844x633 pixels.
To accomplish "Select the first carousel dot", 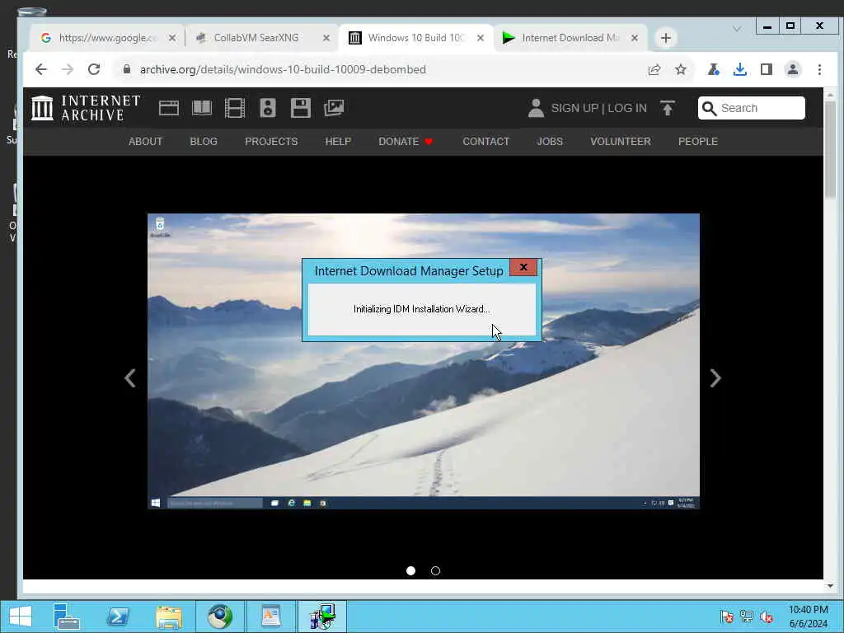I will coord(410,570).
